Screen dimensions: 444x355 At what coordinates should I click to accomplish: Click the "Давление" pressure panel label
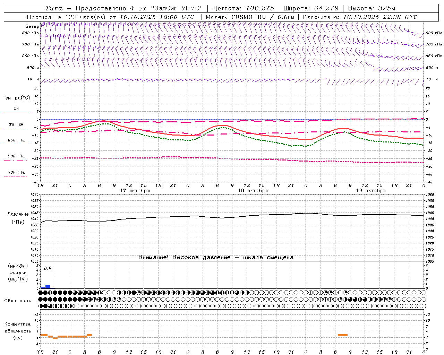pyautogui.click(x=18, y=214)
